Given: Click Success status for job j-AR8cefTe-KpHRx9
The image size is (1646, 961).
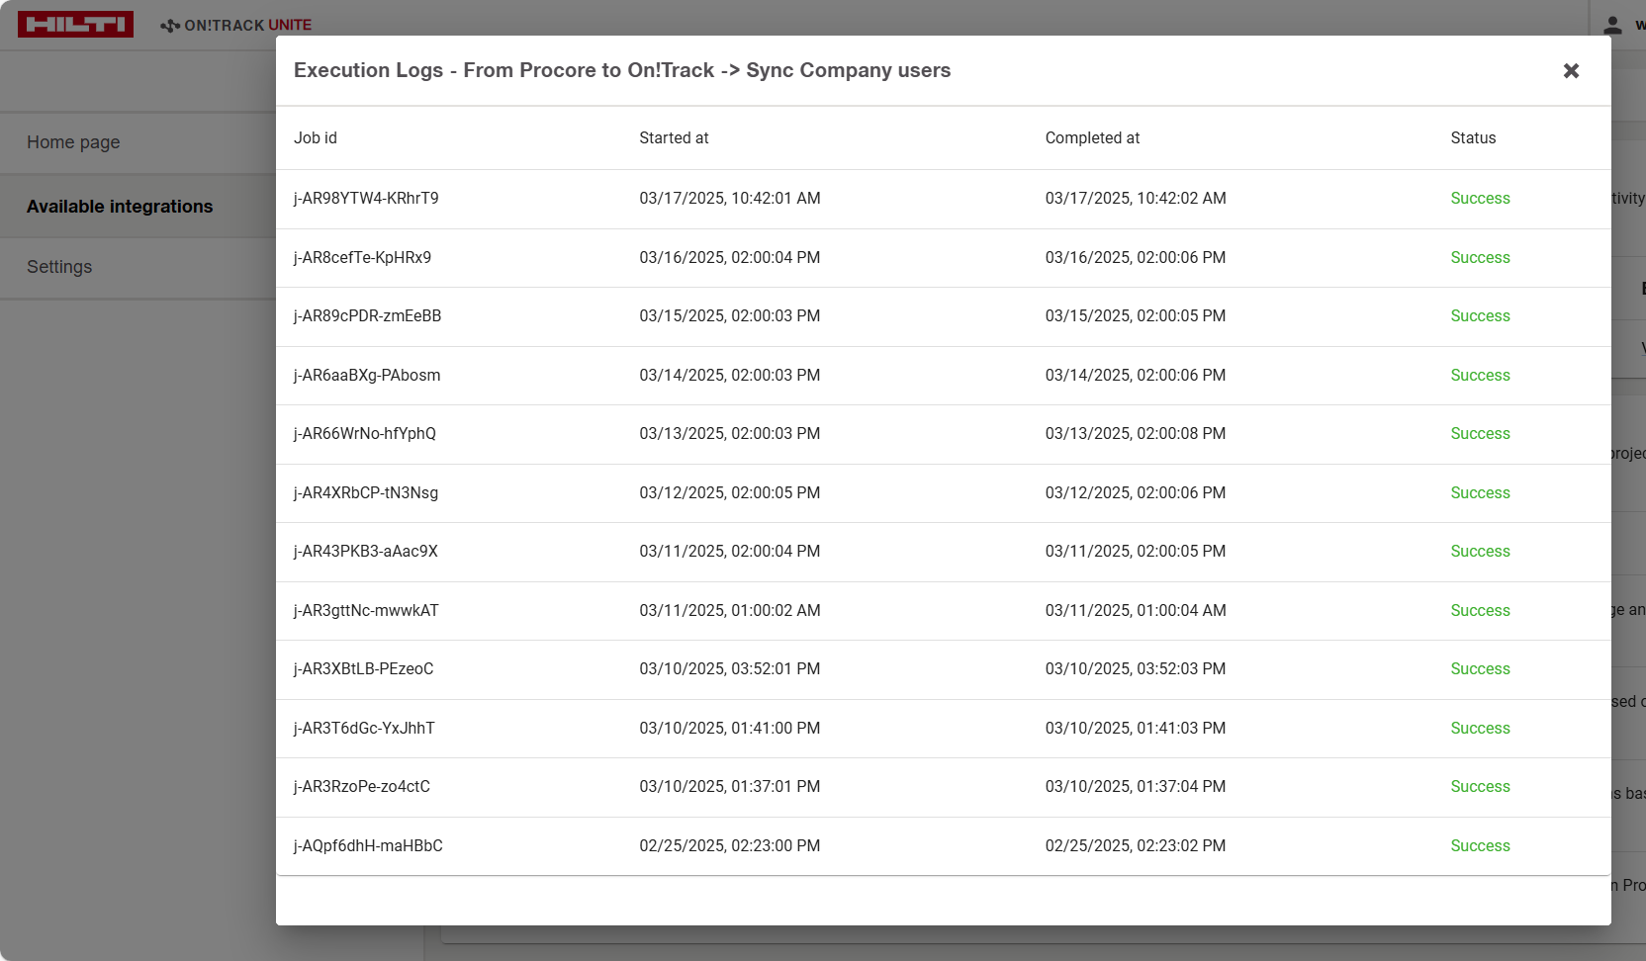Looking at the screenshot, I should 1480,258.
